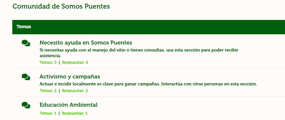Click the Comunidad de Somos Puentes page title
The image size is (285, 120).
coord(61,6)
